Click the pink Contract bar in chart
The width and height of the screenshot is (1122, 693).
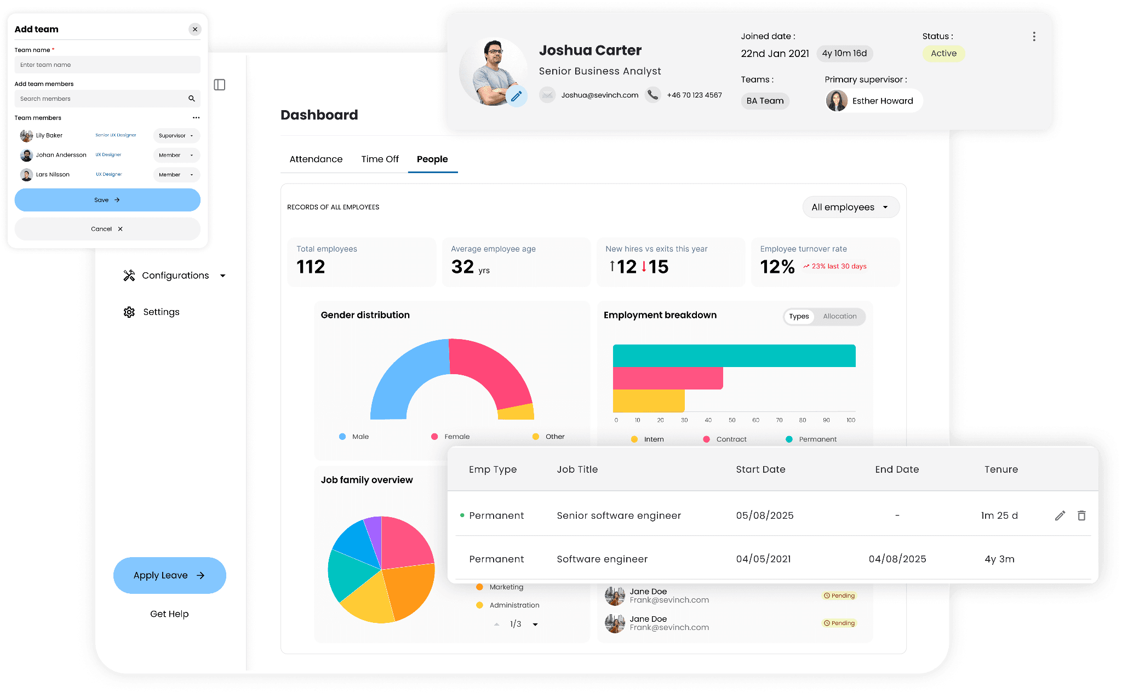(x=668, y=379)
